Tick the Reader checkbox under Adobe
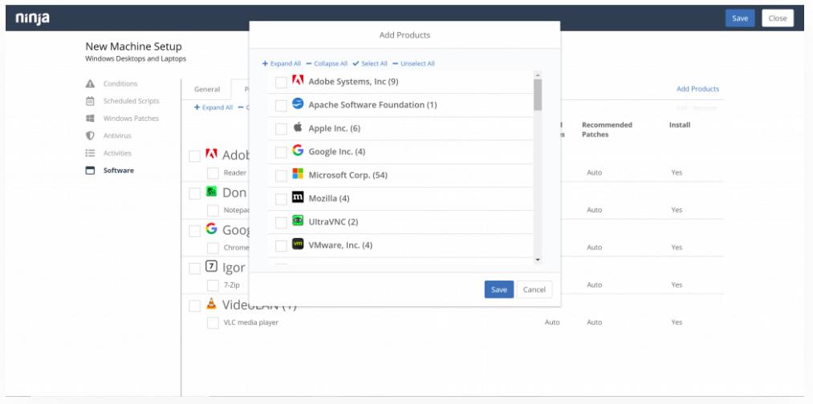This screenshot has height=404, width=813. (x=213, y=173)
